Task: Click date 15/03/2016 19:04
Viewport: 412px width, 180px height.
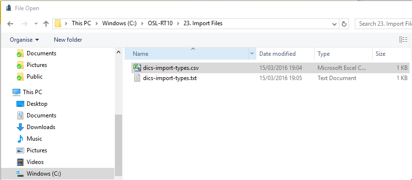Action: [280, 68]
